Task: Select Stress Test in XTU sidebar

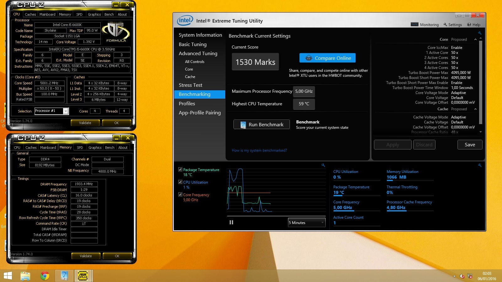Action: (x=190, y=85)
